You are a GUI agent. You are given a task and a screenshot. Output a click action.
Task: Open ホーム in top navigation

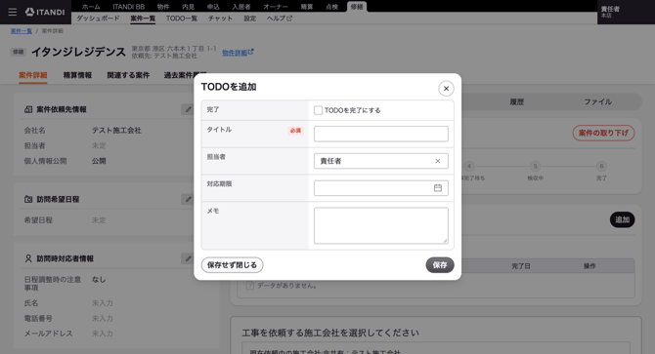click(x=91, y=7)
